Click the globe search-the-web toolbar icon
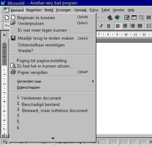Viewport: 152px width, 146px height. pos(117,18)
